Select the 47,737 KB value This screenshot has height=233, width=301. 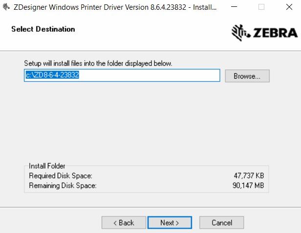[249, 176]
